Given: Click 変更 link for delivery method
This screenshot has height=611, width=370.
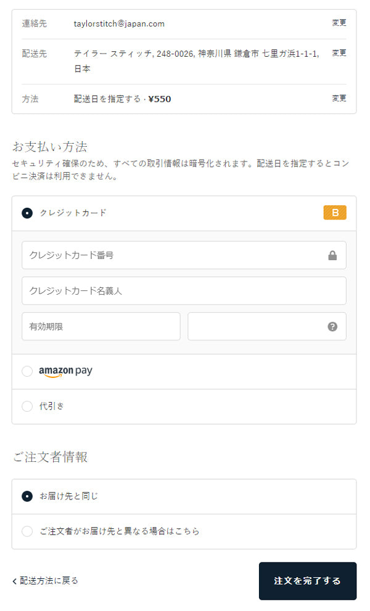Looking at the screenshot, I should 339,98.
